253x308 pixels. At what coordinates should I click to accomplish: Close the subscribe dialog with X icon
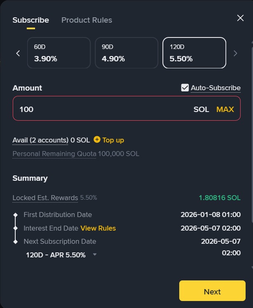coord(240,18)
